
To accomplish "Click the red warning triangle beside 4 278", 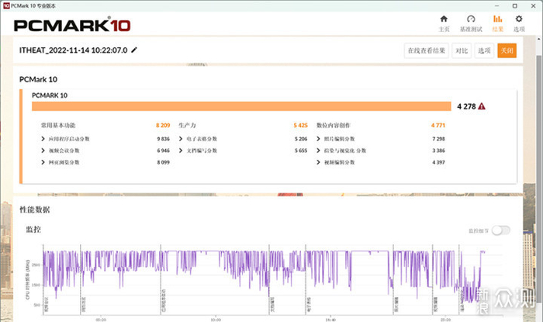I will tap(482, 106).
